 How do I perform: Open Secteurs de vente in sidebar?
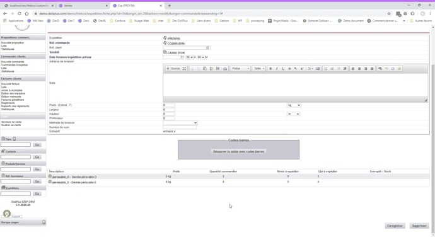pyautogui.click(x=11, y=122)
